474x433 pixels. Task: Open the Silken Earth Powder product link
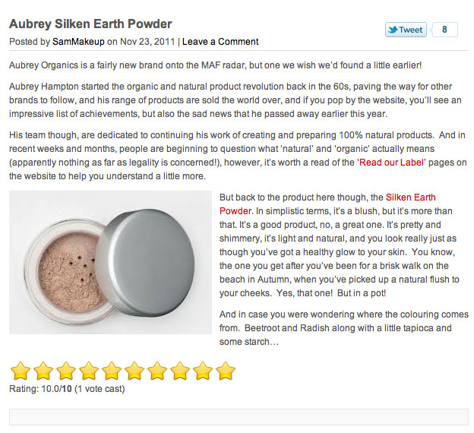tap(327, 204)
